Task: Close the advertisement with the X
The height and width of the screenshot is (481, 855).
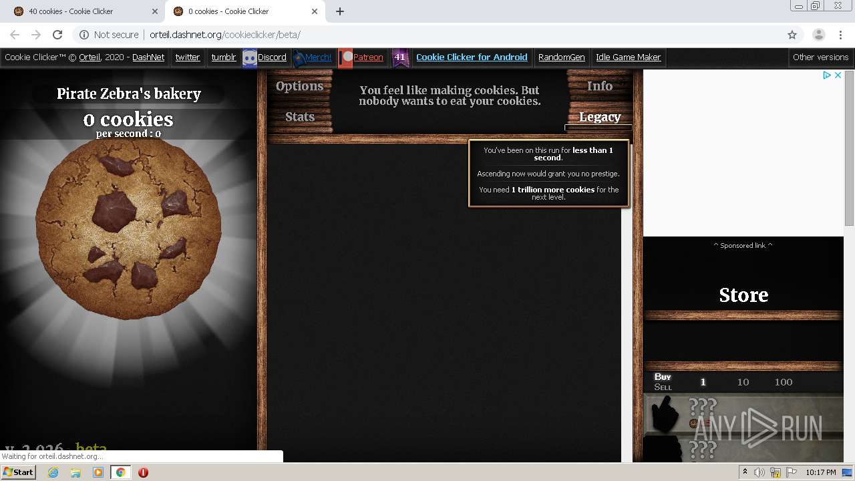Action: pyautogui.click(x=838, y=75)
